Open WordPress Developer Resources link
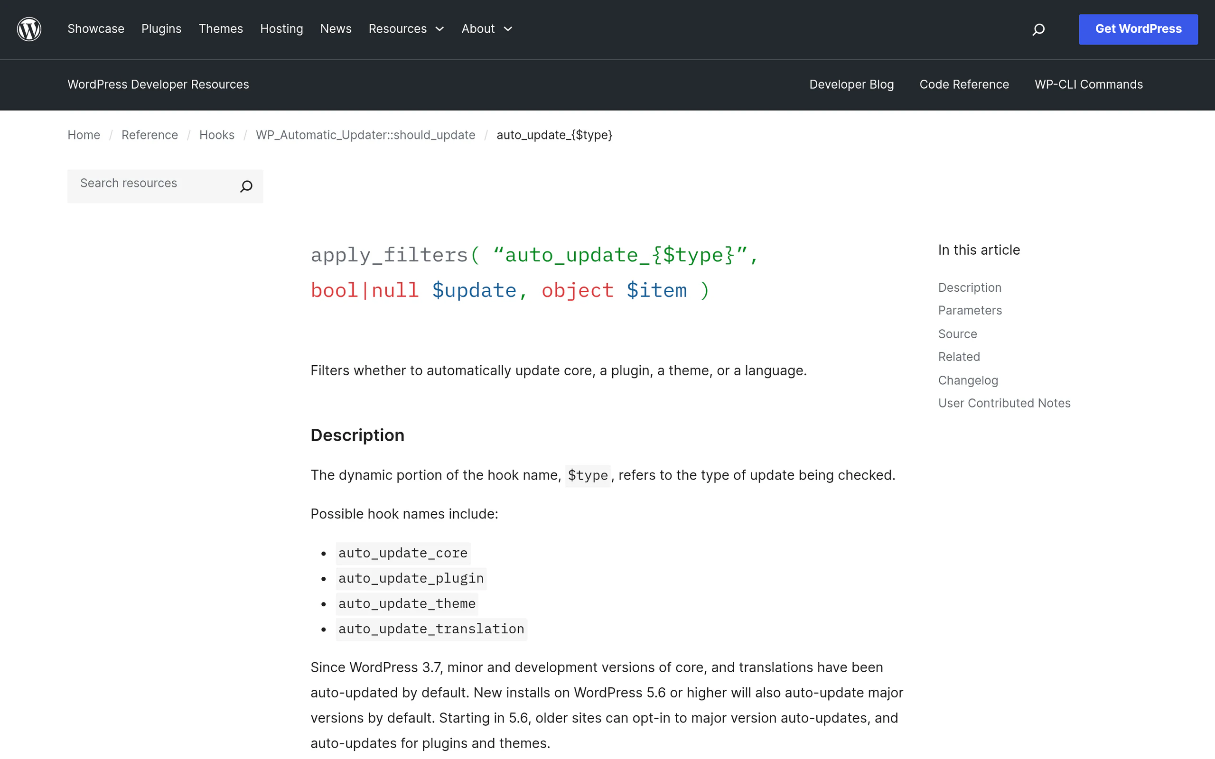1215x759 pixels. pyautogui.click(x=158, y=84)
